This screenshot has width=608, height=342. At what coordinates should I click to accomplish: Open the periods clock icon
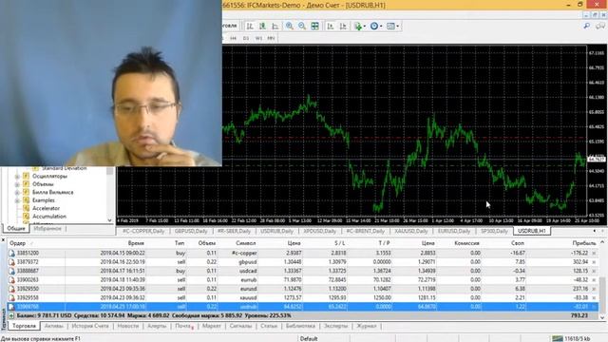pyautogui.click(x=373, y=26)
